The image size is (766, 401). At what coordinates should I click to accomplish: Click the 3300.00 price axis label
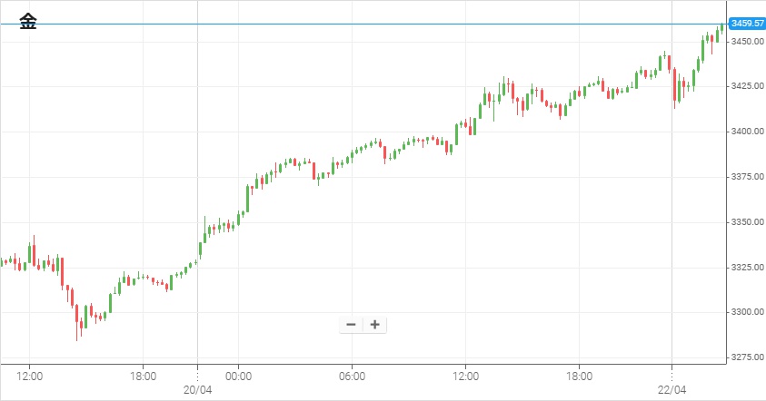(x=748, y=312)
